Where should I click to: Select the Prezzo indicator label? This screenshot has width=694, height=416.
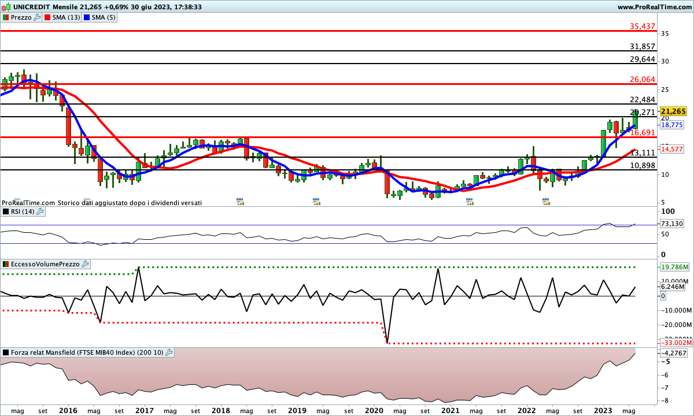[x=21, y=17]
